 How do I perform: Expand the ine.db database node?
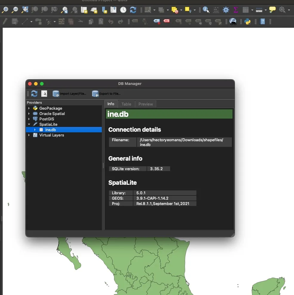click(x=35, y=130)
